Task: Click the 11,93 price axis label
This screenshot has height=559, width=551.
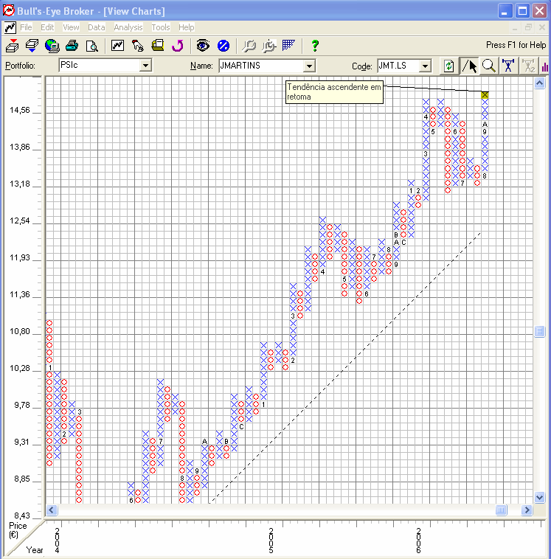Action: coord(20,257)
